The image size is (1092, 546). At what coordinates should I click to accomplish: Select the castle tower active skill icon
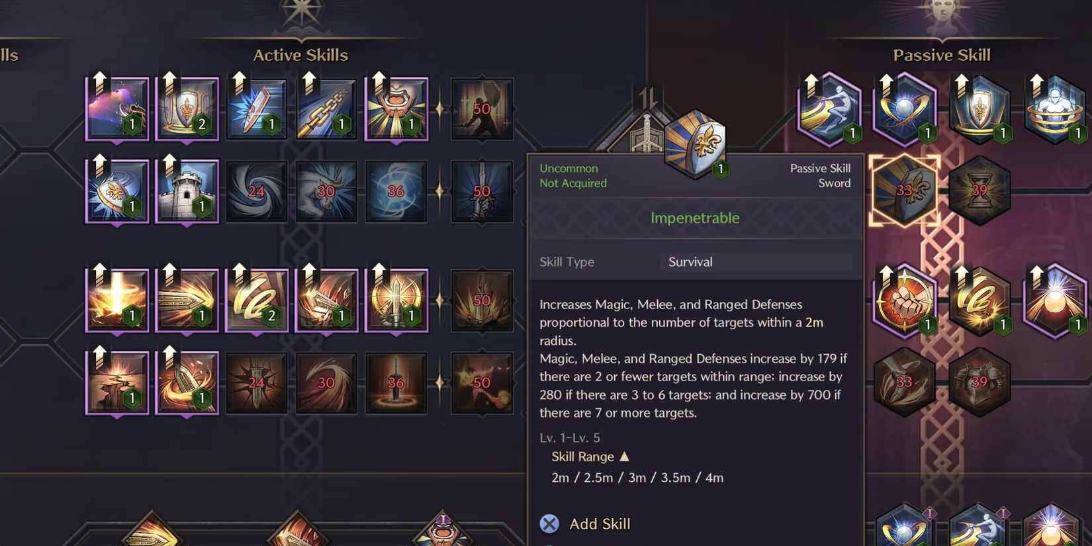187,191
